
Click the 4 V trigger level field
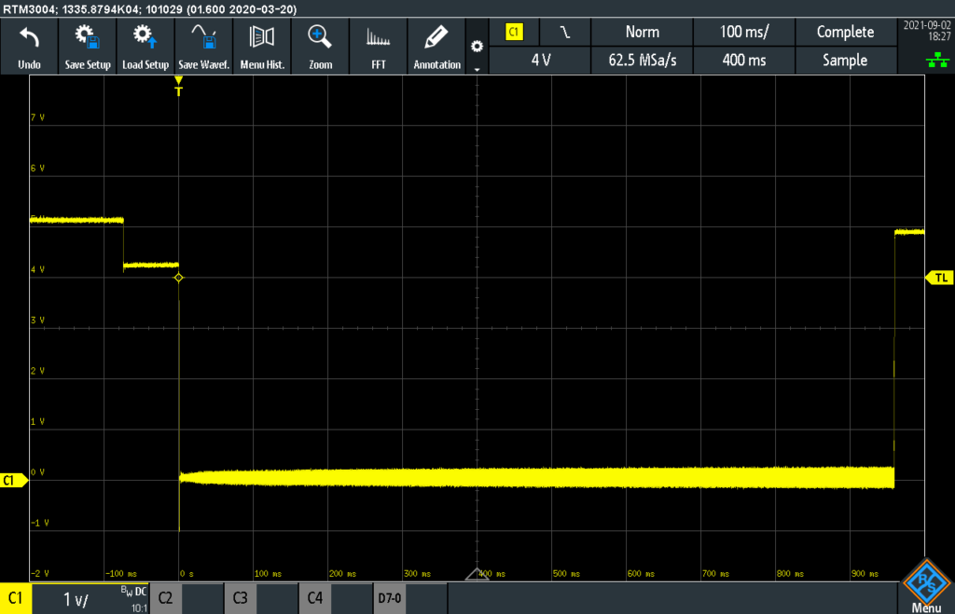tap(540, 61)
